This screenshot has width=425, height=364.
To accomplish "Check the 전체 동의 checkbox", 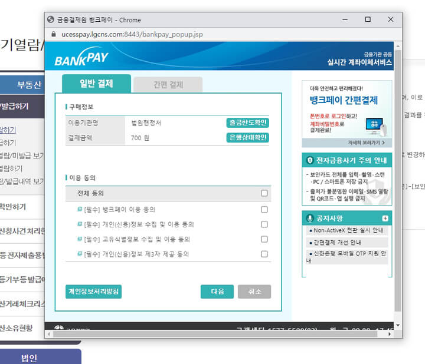I will [264, 193].
